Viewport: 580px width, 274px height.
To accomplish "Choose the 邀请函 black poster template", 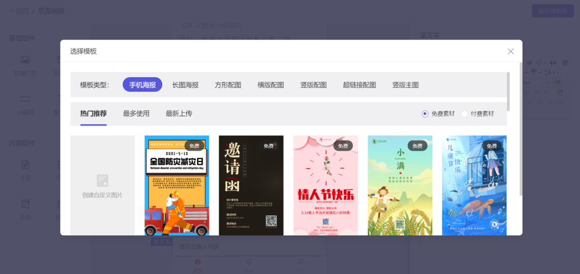I will 251,186.
